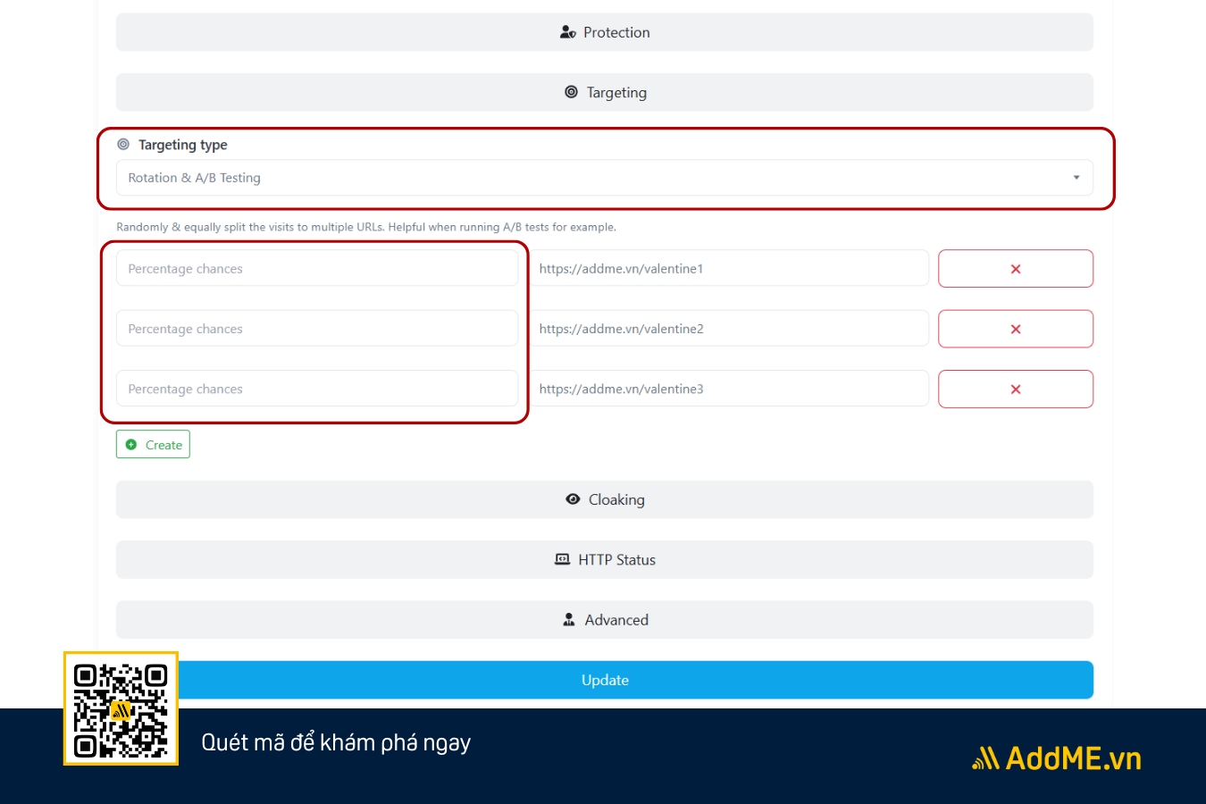Click the Targeting type label
Viewport: 1206px width, 804px height.
(182, 145)
